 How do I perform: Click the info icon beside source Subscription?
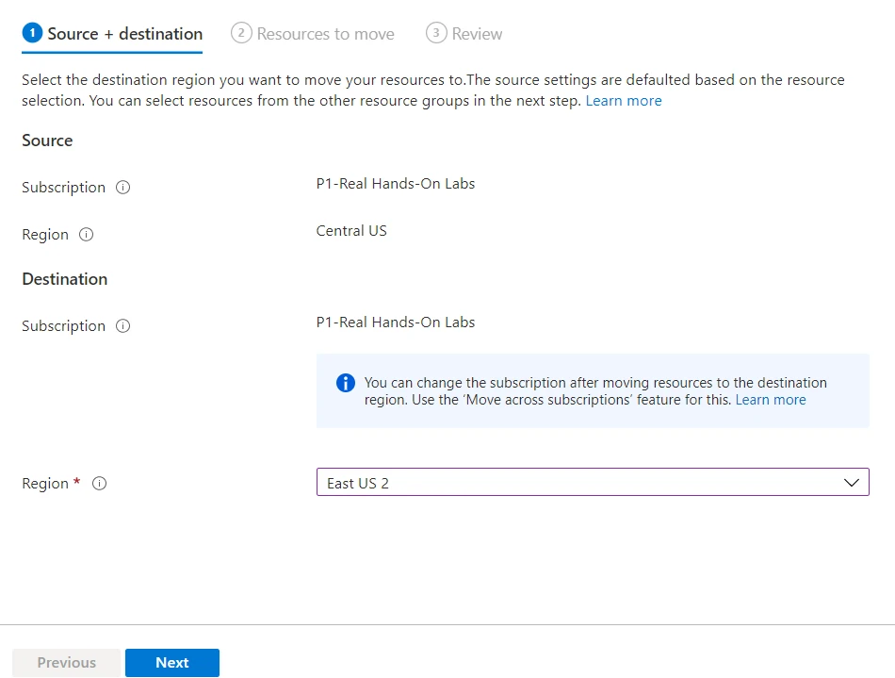coord(122,187)
